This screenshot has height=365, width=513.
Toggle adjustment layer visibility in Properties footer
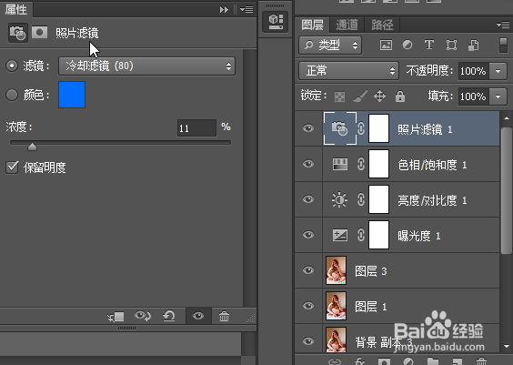tap(198, 316)
